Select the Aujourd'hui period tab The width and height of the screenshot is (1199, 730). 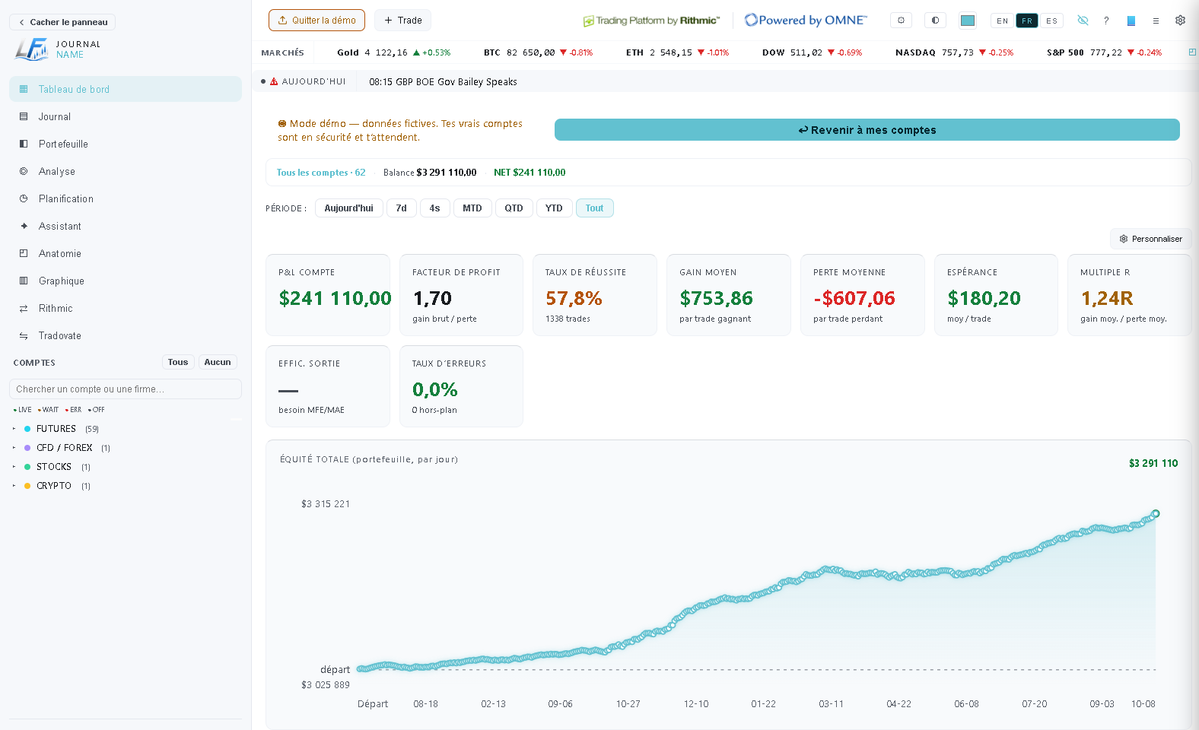click(349, 208)
